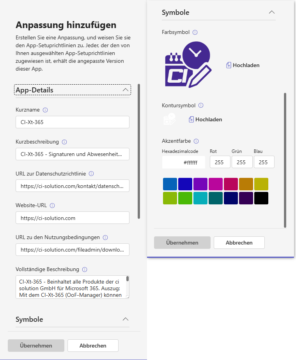Click info icon beside Vollständige Beschreibung

coord(85,269)
